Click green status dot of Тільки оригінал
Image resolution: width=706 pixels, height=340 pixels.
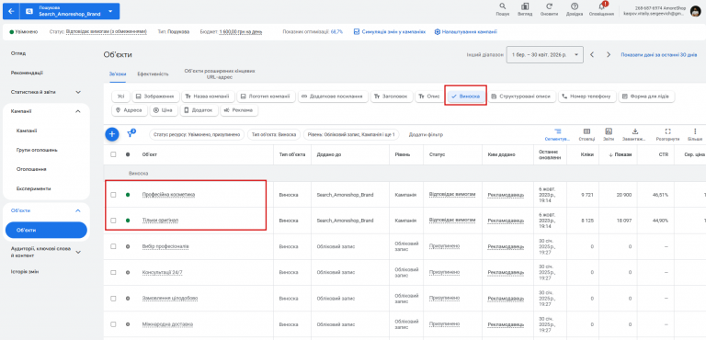point(128,221)
